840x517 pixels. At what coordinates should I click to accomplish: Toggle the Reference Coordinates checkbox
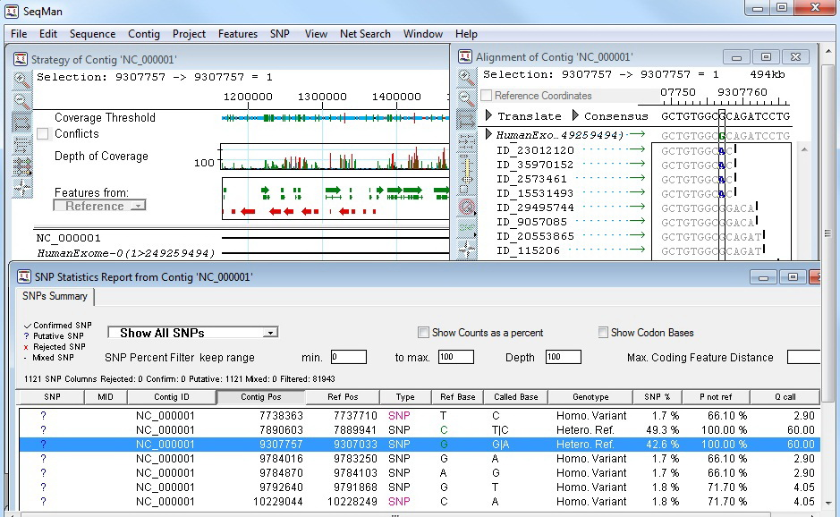[x=487, y=96]
